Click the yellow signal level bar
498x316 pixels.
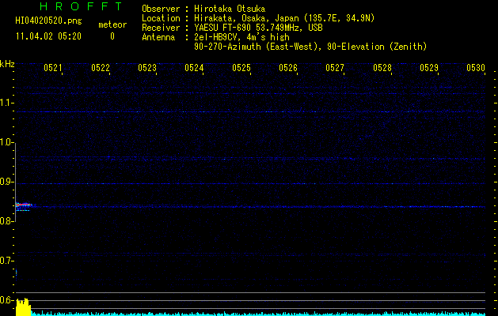pyautogui.click(x=23, y=307)
